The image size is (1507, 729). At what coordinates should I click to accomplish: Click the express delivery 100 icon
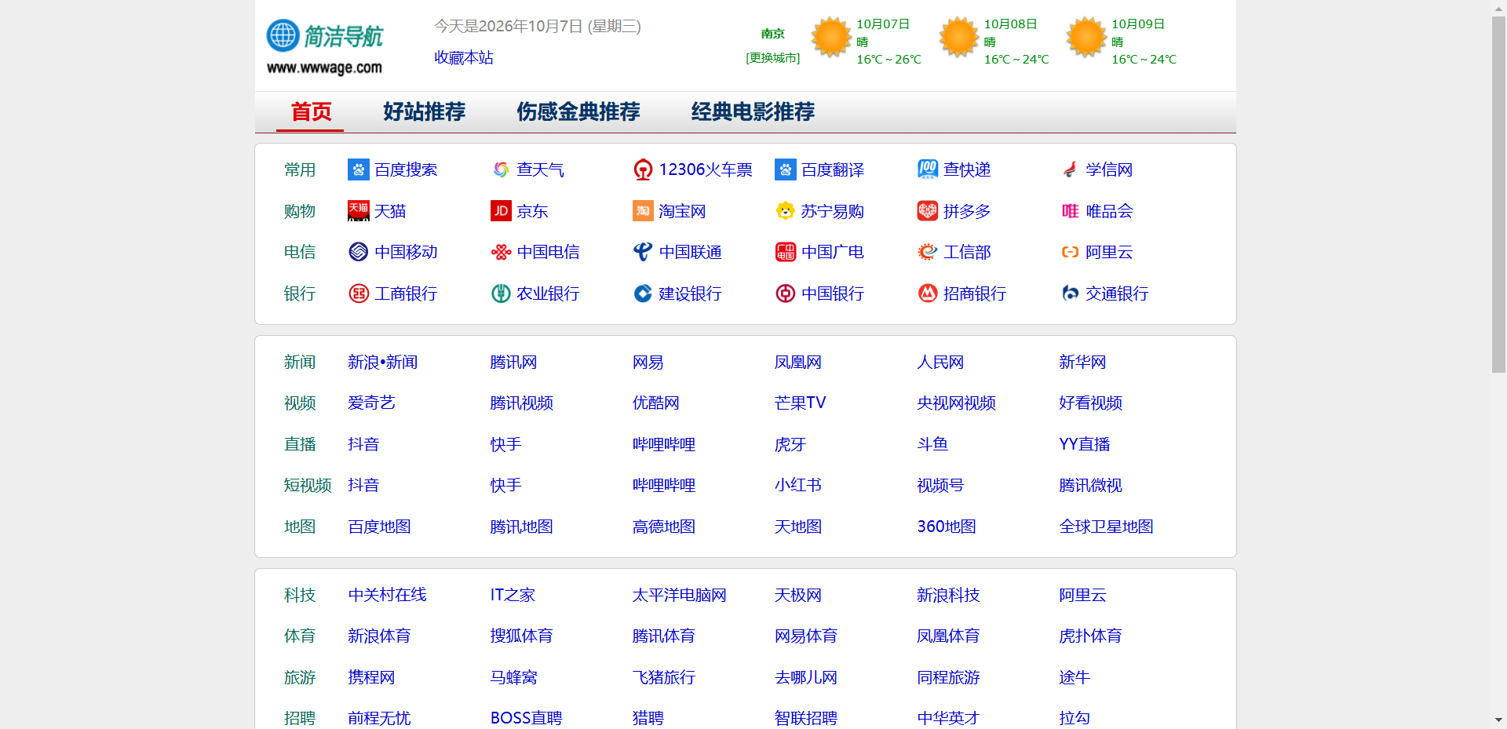(x=928, y=169)
